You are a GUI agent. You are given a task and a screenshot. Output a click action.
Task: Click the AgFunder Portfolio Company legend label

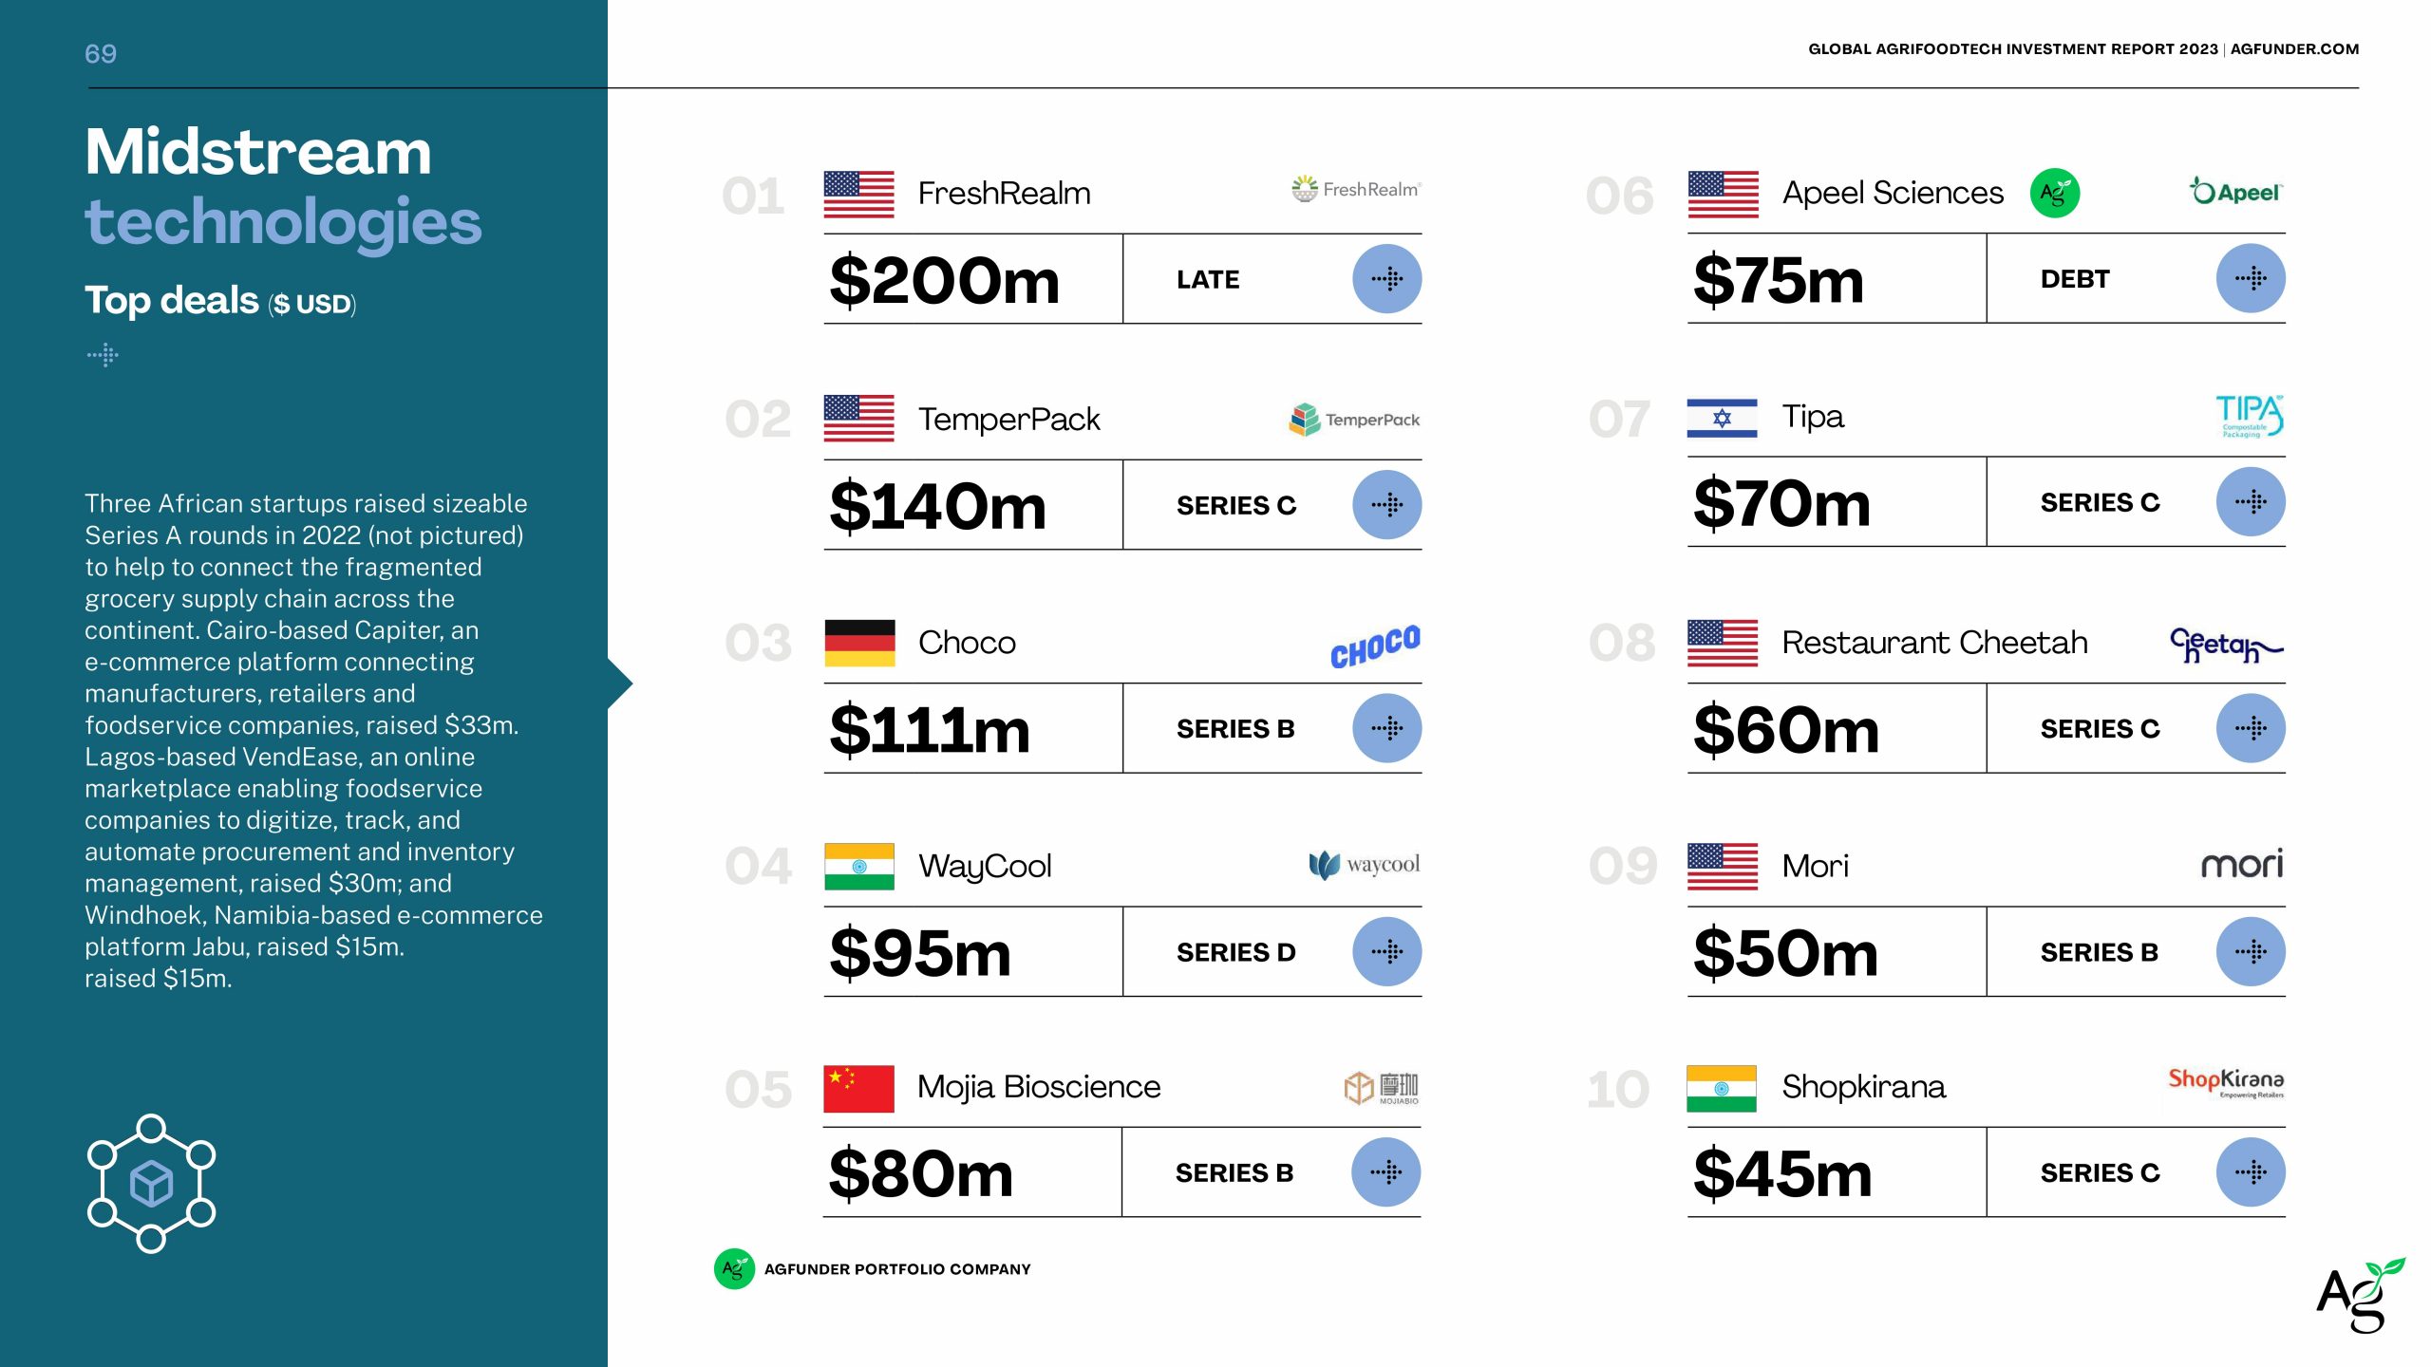pyautogui.click(x=896, y=1269)
